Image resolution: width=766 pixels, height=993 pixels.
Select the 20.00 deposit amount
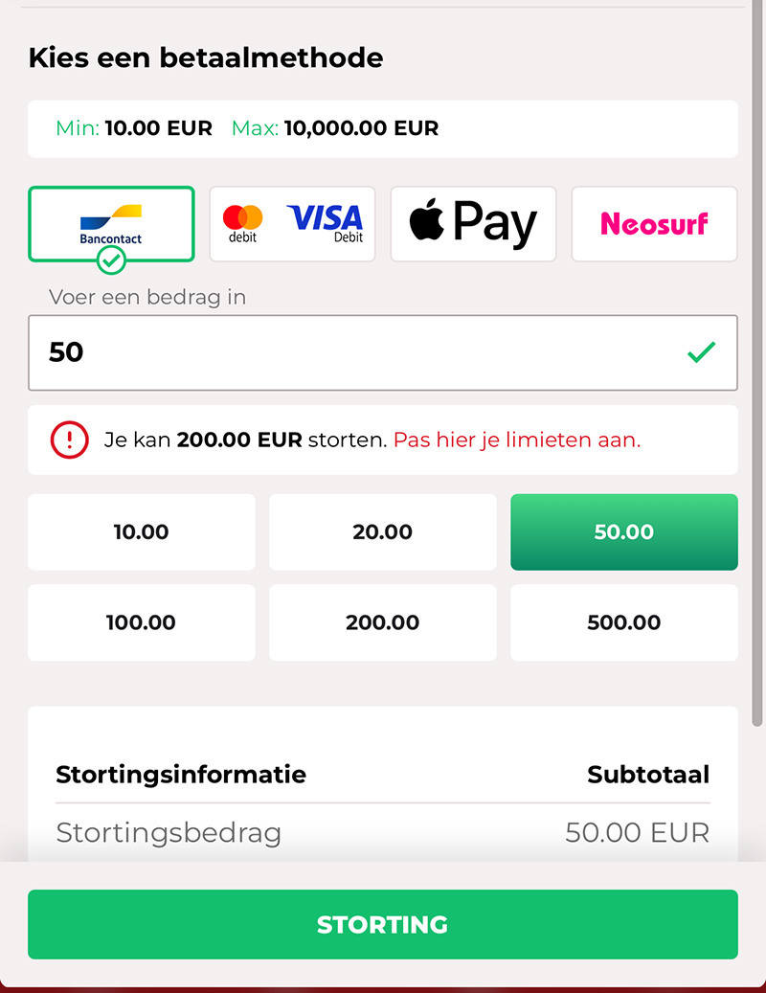coord(382,531)
